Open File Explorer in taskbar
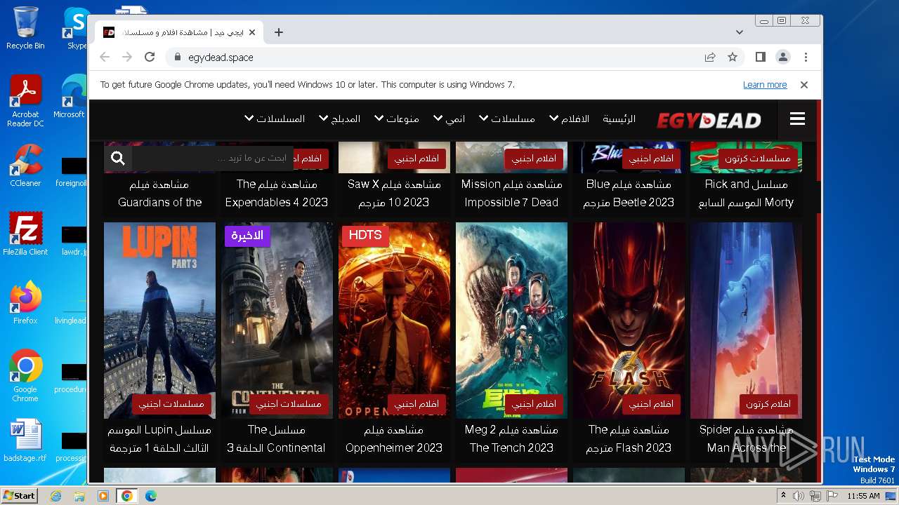This screenshot has width=899, height=505. [x=79, y=496]
